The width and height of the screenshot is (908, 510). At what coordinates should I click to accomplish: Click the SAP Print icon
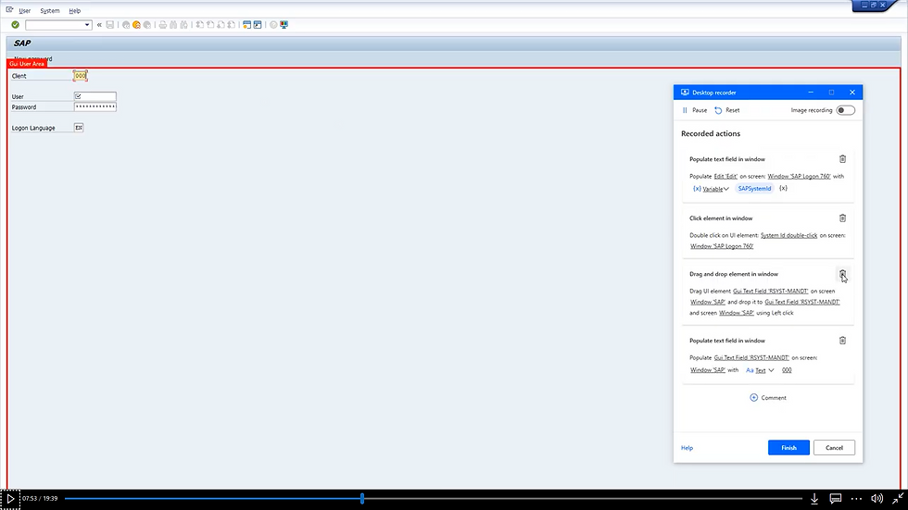pos(163,25)
